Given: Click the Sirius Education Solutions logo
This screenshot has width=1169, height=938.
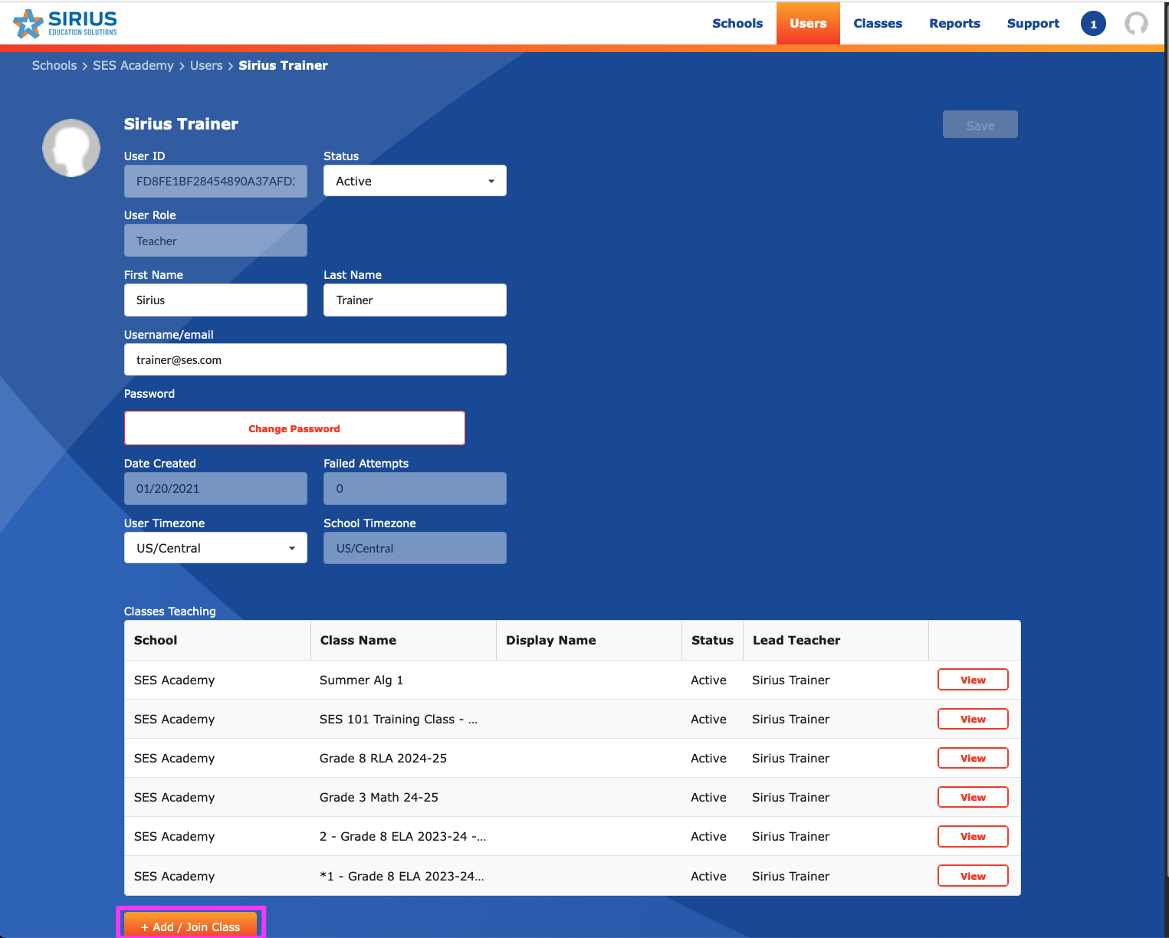Looking at the screenshot, I should (66, 24).
